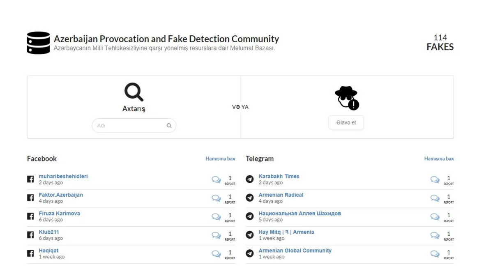
Task: Open comments icon for Həqiqət
Action: 216,254
